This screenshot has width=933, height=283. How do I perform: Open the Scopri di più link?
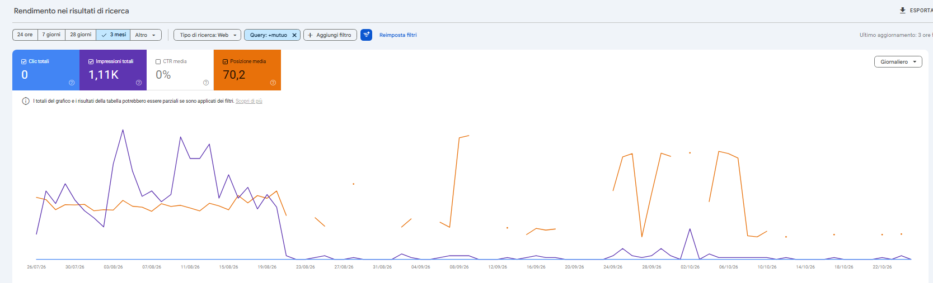[x=249, y=101]
